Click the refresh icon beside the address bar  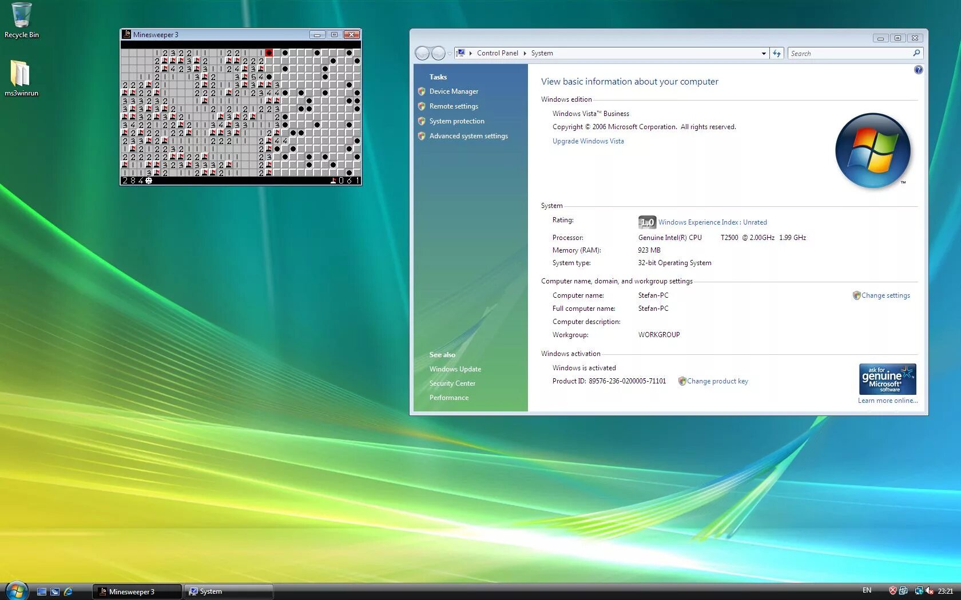pos(777,53)
